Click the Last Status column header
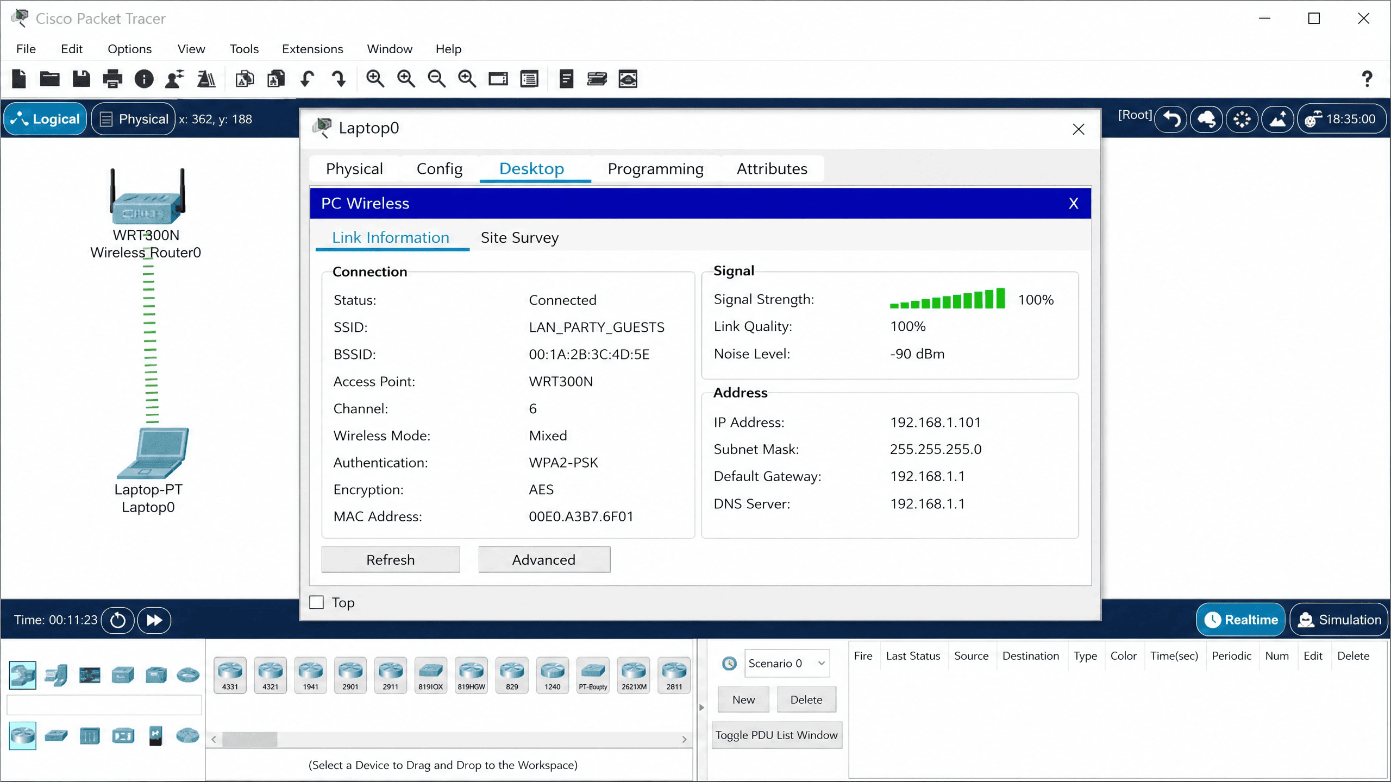This screenshot has width=1391, height=782. coord(913,656)
